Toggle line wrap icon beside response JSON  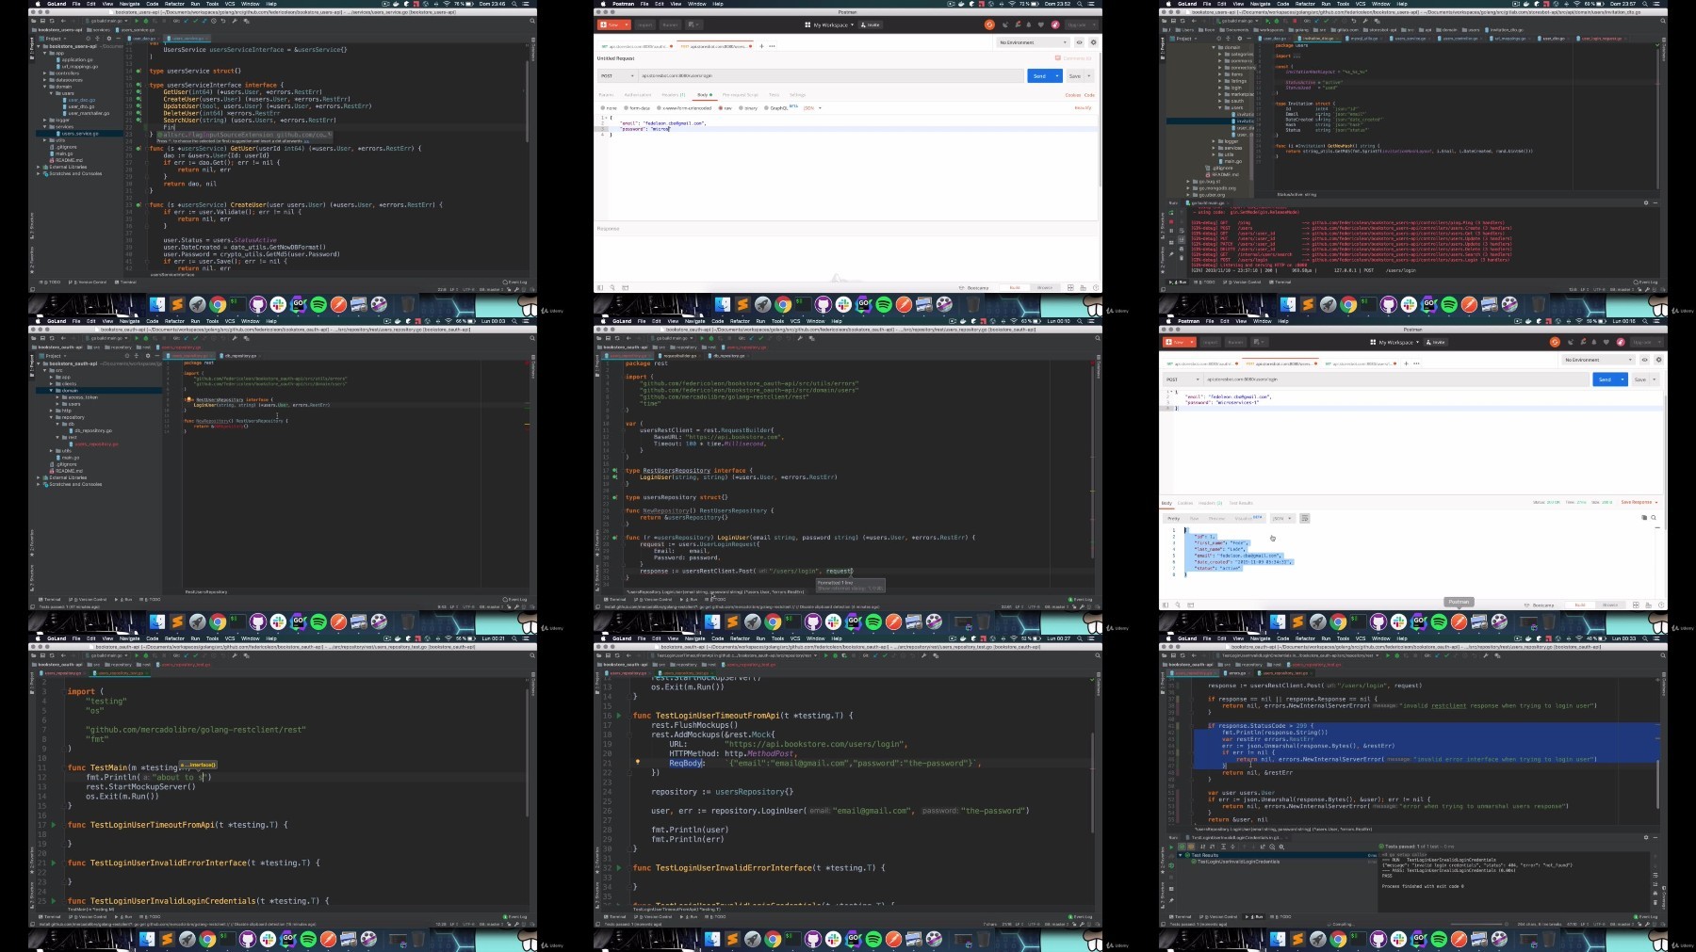(x=1305, y=518)
